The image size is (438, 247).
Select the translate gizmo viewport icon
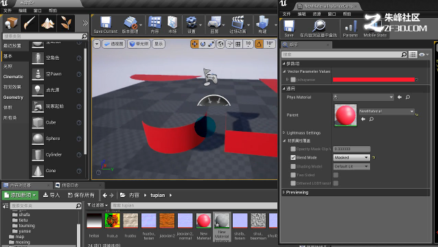(x=194, y=44)
